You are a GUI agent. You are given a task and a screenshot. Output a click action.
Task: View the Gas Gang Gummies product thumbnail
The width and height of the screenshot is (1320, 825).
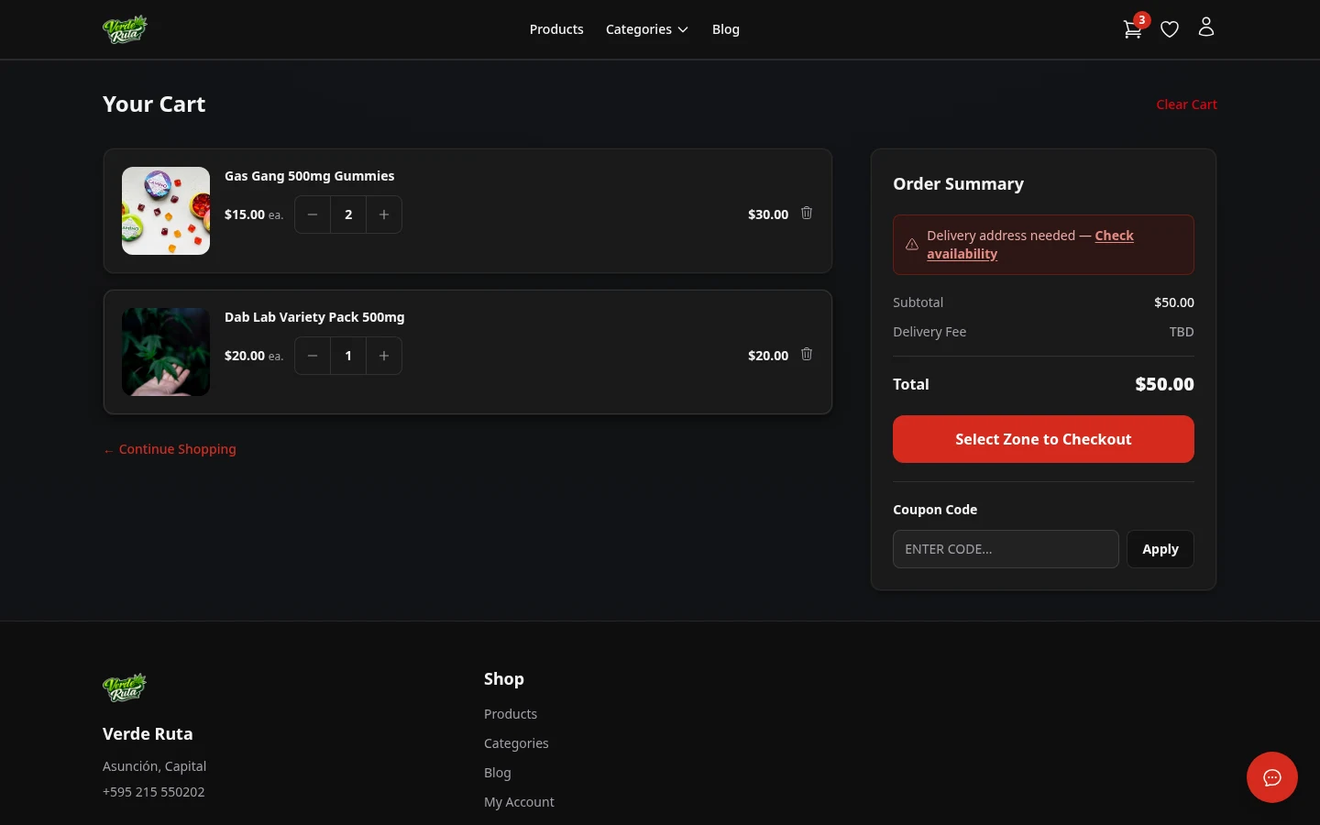[166, 211]
